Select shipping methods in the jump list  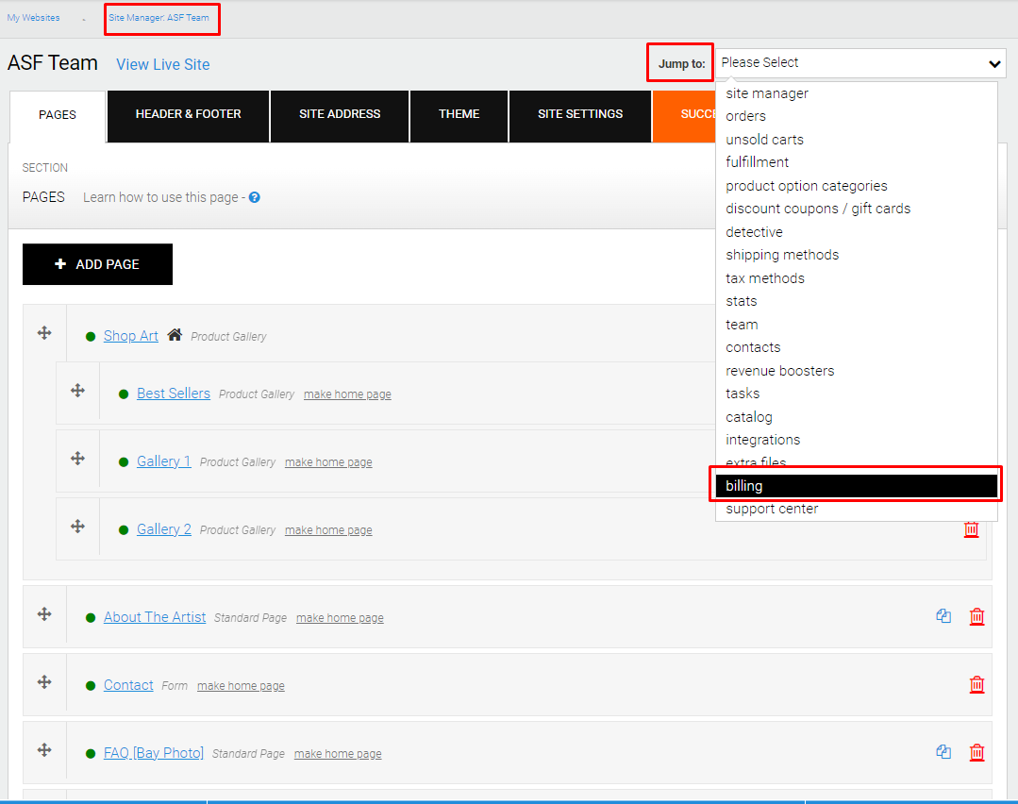782,255
